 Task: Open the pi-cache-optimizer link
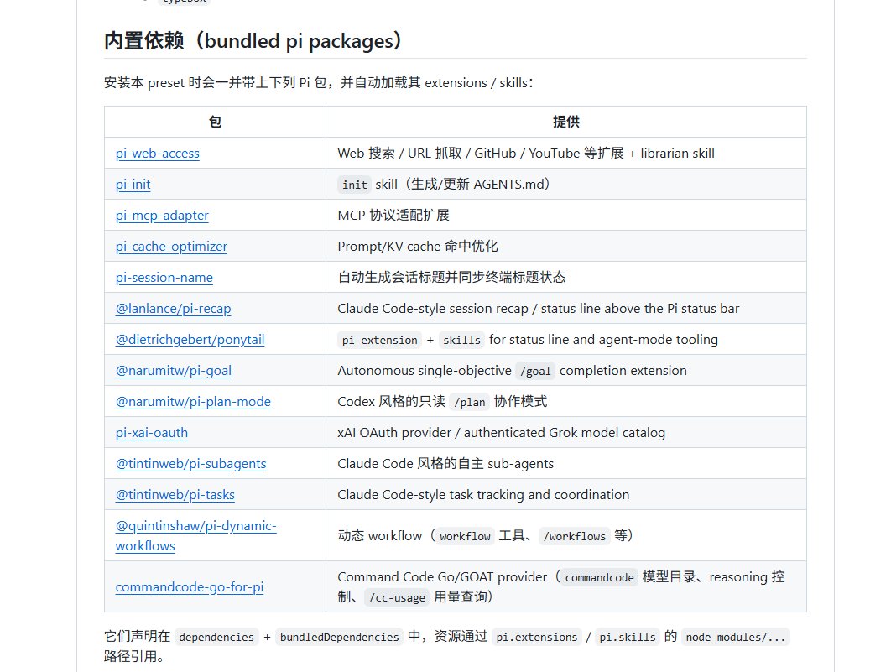(171, 247)
